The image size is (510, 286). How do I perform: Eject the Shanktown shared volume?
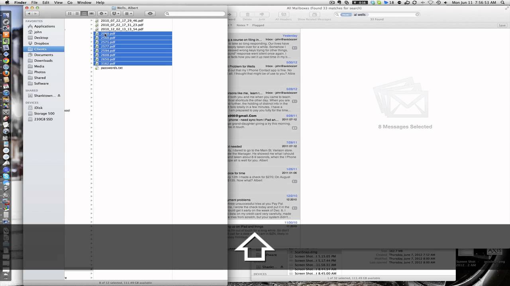[59, 96]
